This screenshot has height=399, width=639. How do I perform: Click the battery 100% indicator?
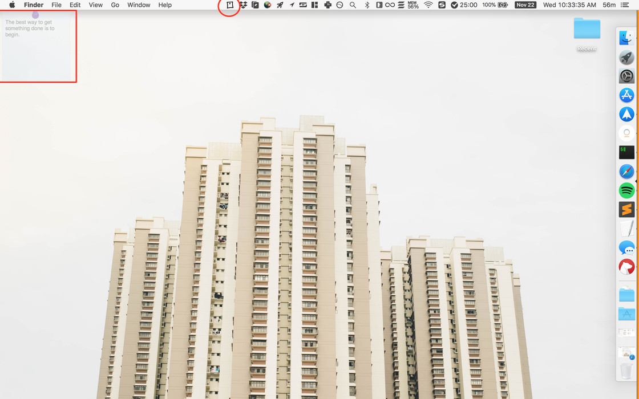pos(495,5)
